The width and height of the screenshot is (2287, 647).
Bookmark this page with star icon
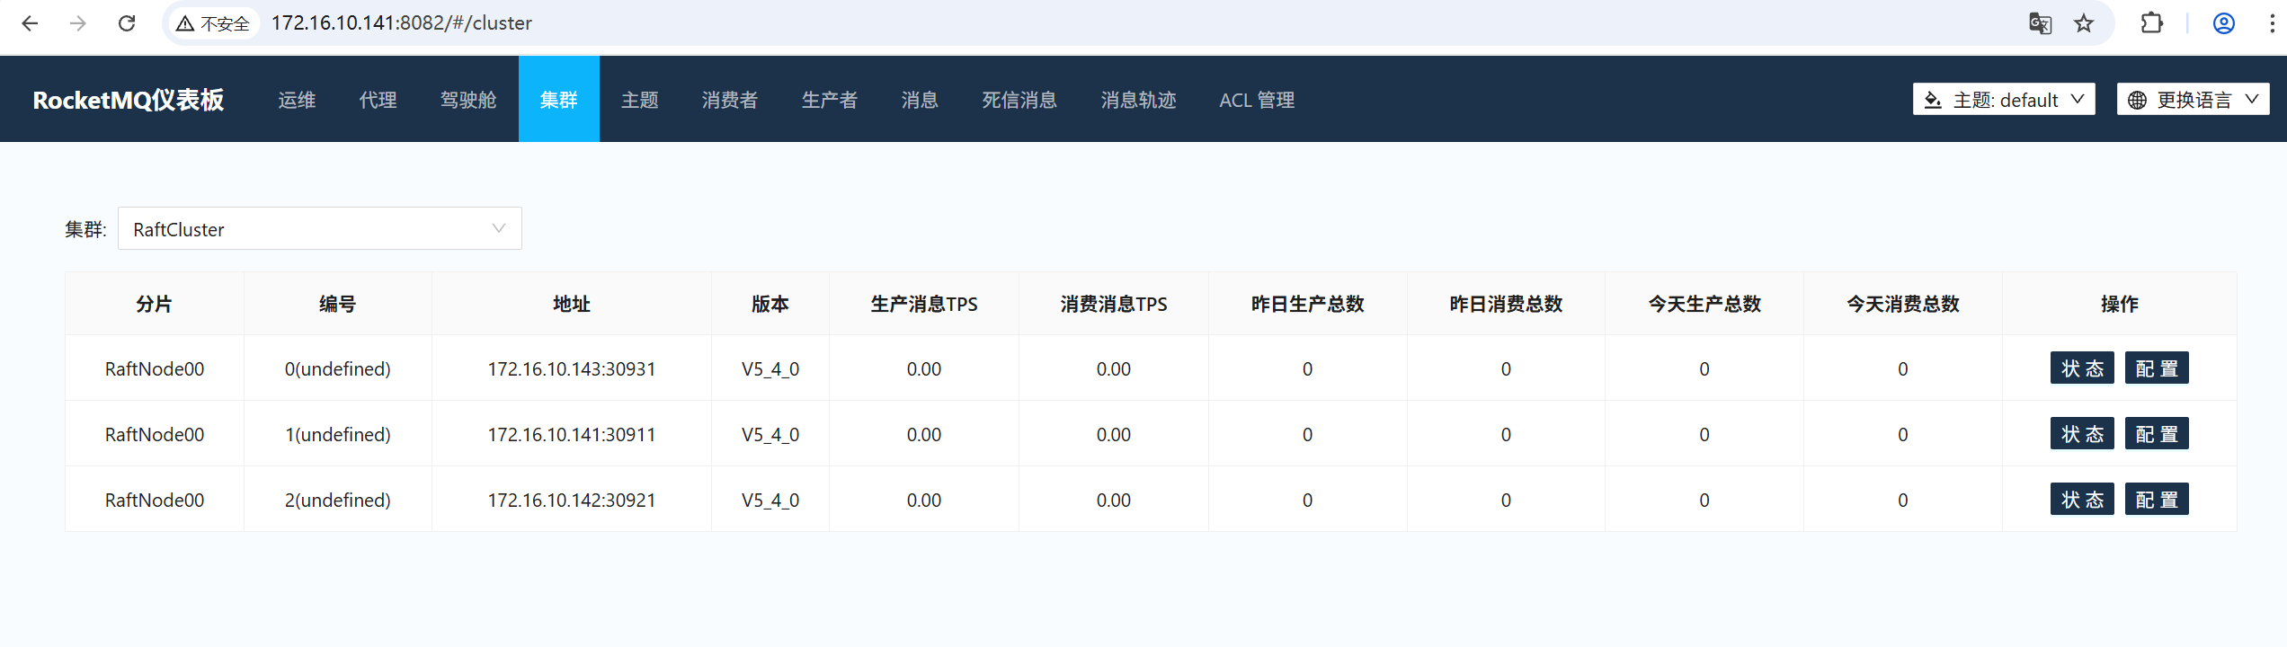(2084, 23)
